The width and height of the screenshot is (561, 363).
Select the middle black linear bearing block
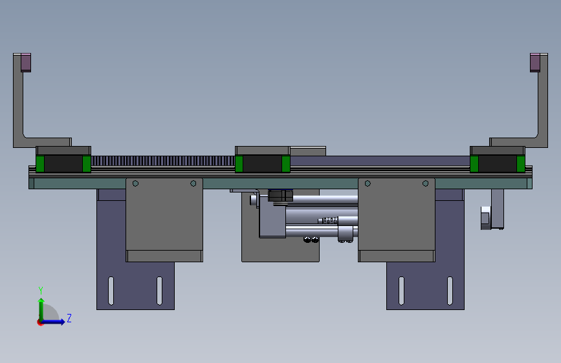[263, 163]
